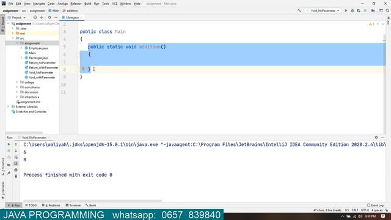Open the Build tool window

(x=90, y=205)
